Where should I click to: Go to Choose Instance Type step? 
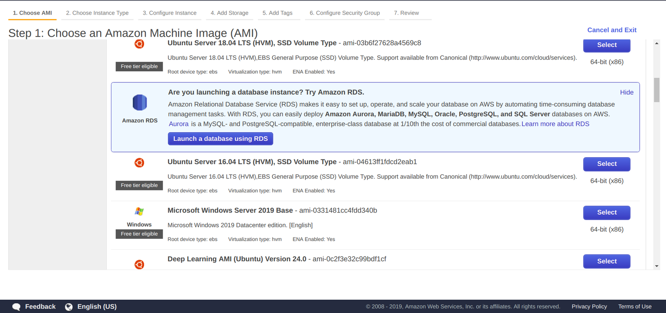point(97,13)
